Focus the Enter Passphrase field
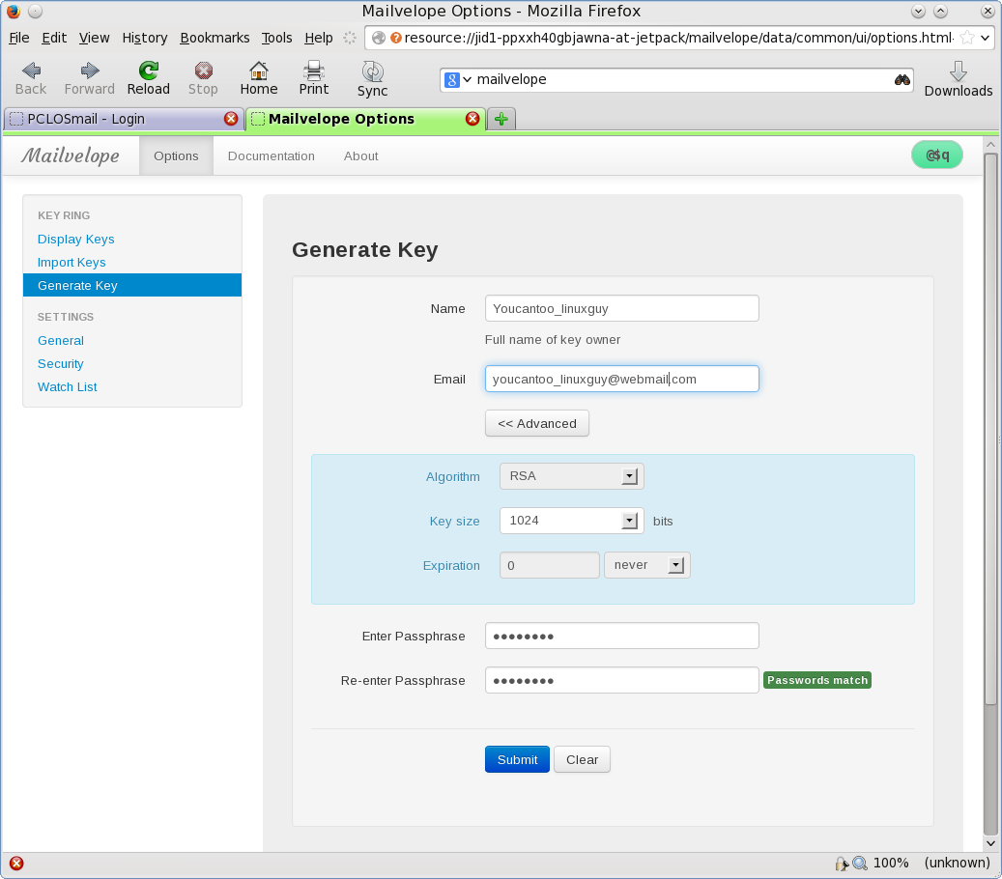Viewport: 1002px width, 879px height. coord(621,637)
